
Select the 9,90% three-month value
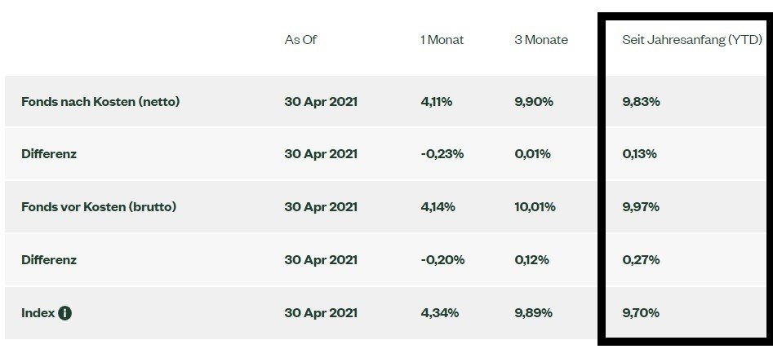534,102
